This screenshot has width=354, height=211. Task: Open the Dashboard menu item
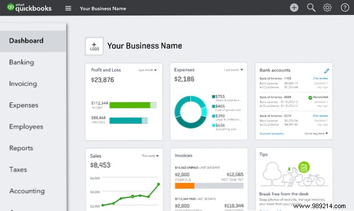(x=33, y=41)
